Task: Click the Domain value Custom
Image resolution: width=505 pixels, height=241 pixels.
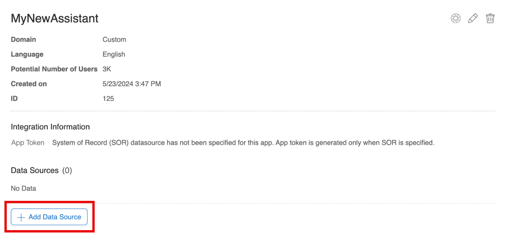Action: pyautogui.click(x=114, y=39)
